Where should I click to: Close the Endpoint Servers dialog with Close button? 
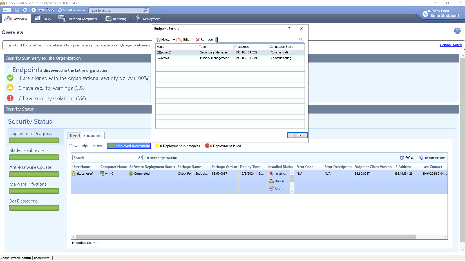click(x=297, y=135)
